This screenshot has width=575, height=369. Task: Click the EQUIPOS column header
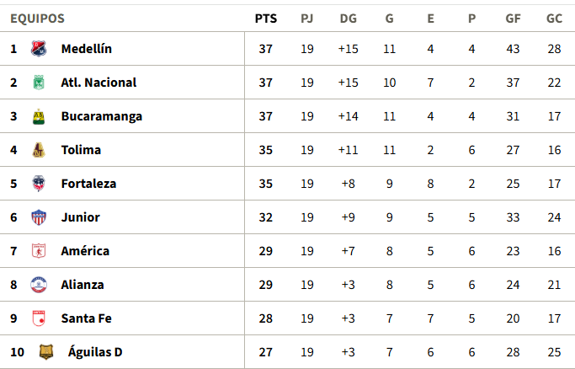(37, 19)
